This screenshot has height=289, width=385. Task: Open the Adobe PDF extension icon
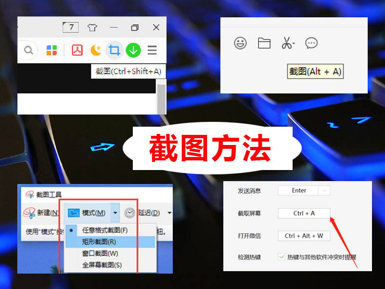pos(77,50)
